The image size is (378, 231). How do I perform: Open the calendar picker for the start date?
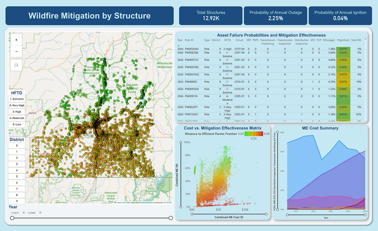(x=23, y=213)
